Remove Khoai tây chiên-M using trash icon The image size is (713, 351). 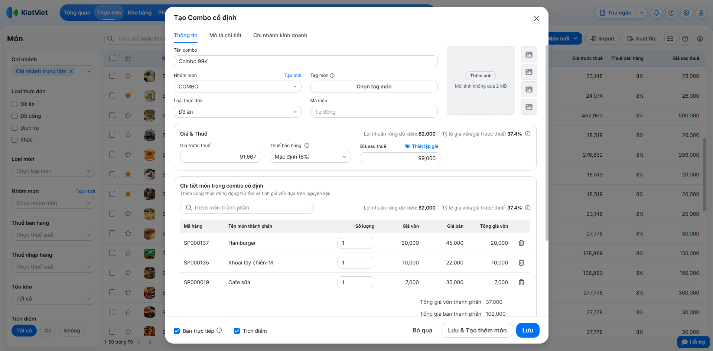tap(521, 263)
